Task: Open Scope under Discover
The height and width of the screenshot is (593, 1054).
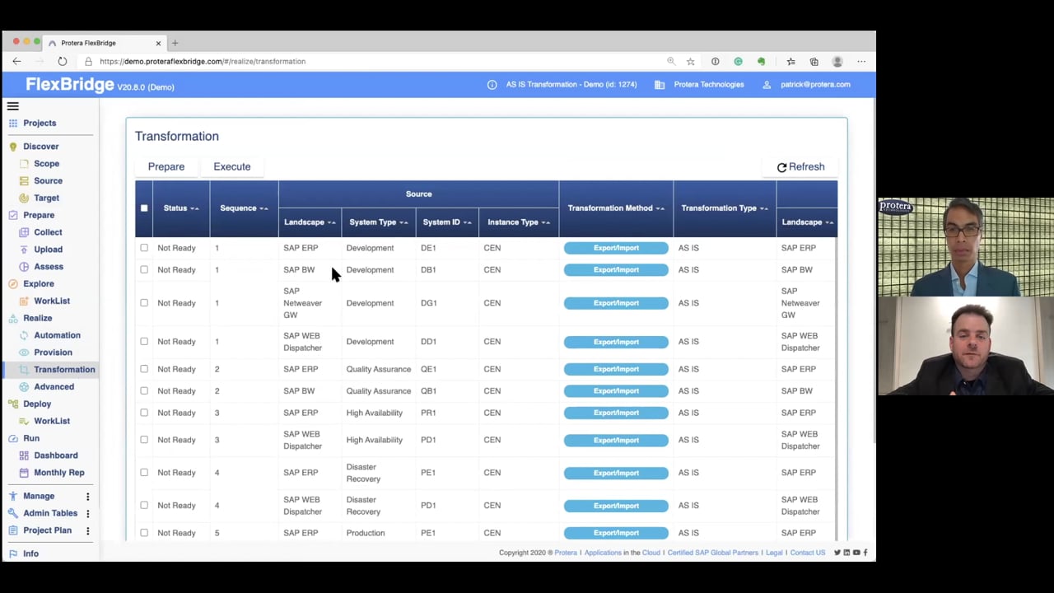Action: 46,164
